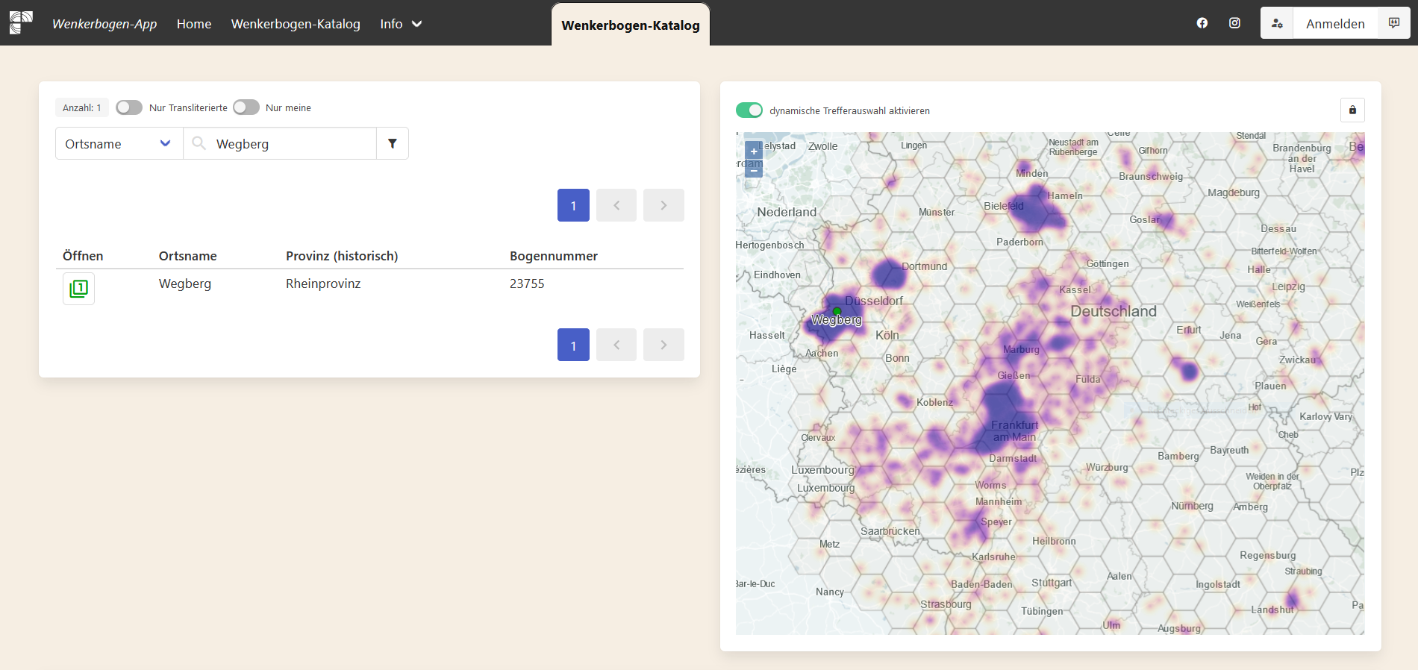Zoom out on the map
Image resolution: width=1418 pixels, height=670 pixels.
coord(754,170)
